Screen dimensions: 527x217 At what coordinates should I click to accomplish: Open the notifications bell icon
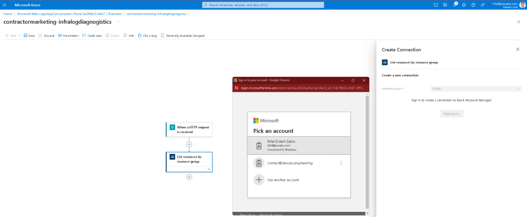point(455,4)
